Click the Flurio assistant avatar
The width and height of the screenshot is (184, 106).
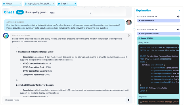pos(6,36)
